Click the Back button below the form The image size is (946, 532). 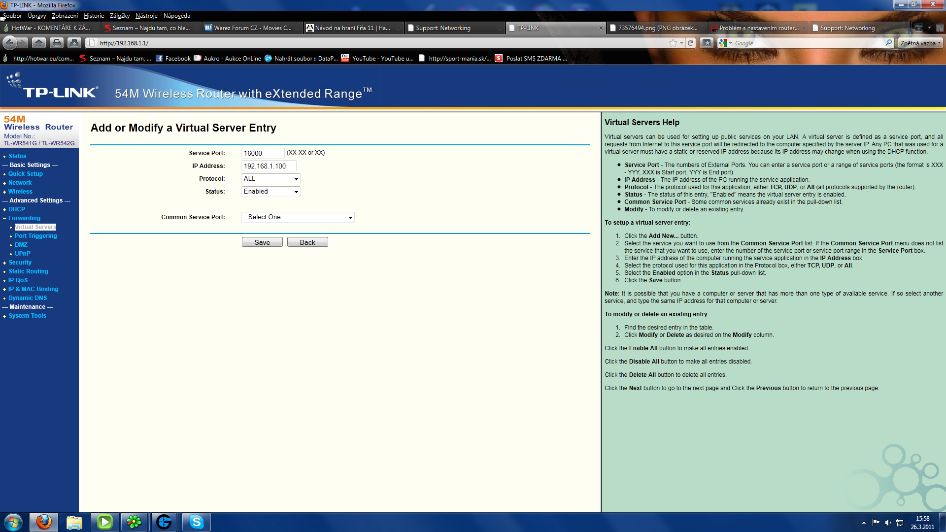[307, 242]
